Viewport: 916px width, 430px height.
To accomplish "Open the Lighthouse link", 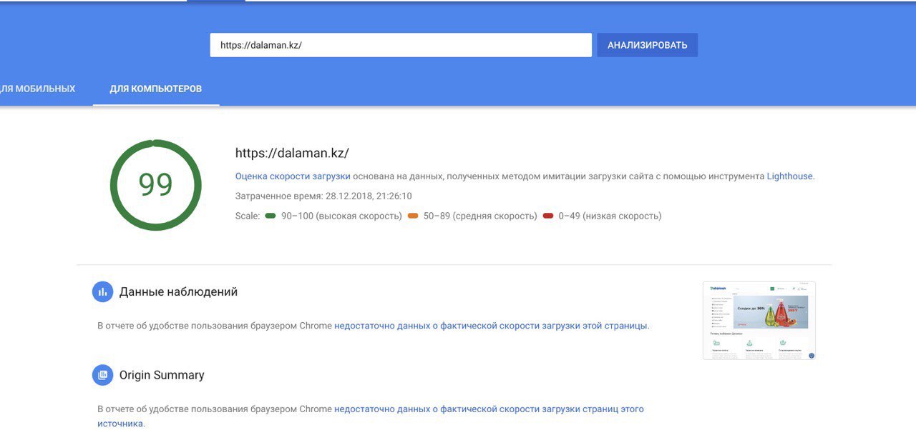I will point(790,176).
